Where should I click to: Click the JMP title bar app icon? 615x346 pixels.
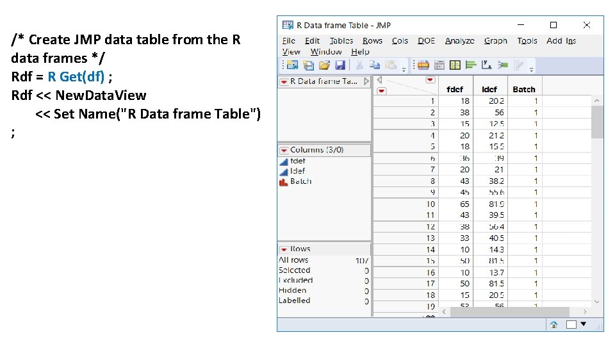[288, 25]
